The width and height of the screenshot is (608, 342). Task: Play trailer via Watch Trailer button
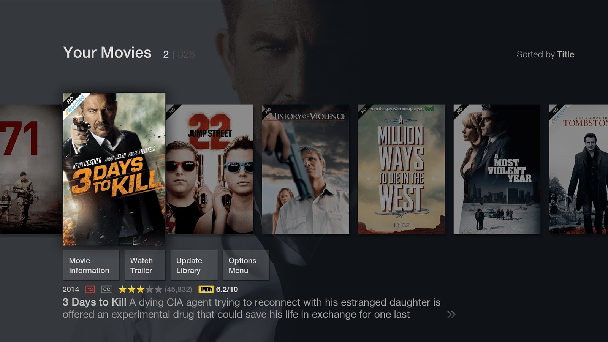coord(145,265)
